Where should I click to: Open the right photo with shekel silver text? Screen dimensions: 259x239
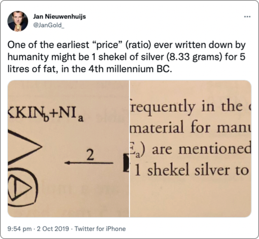191,149
